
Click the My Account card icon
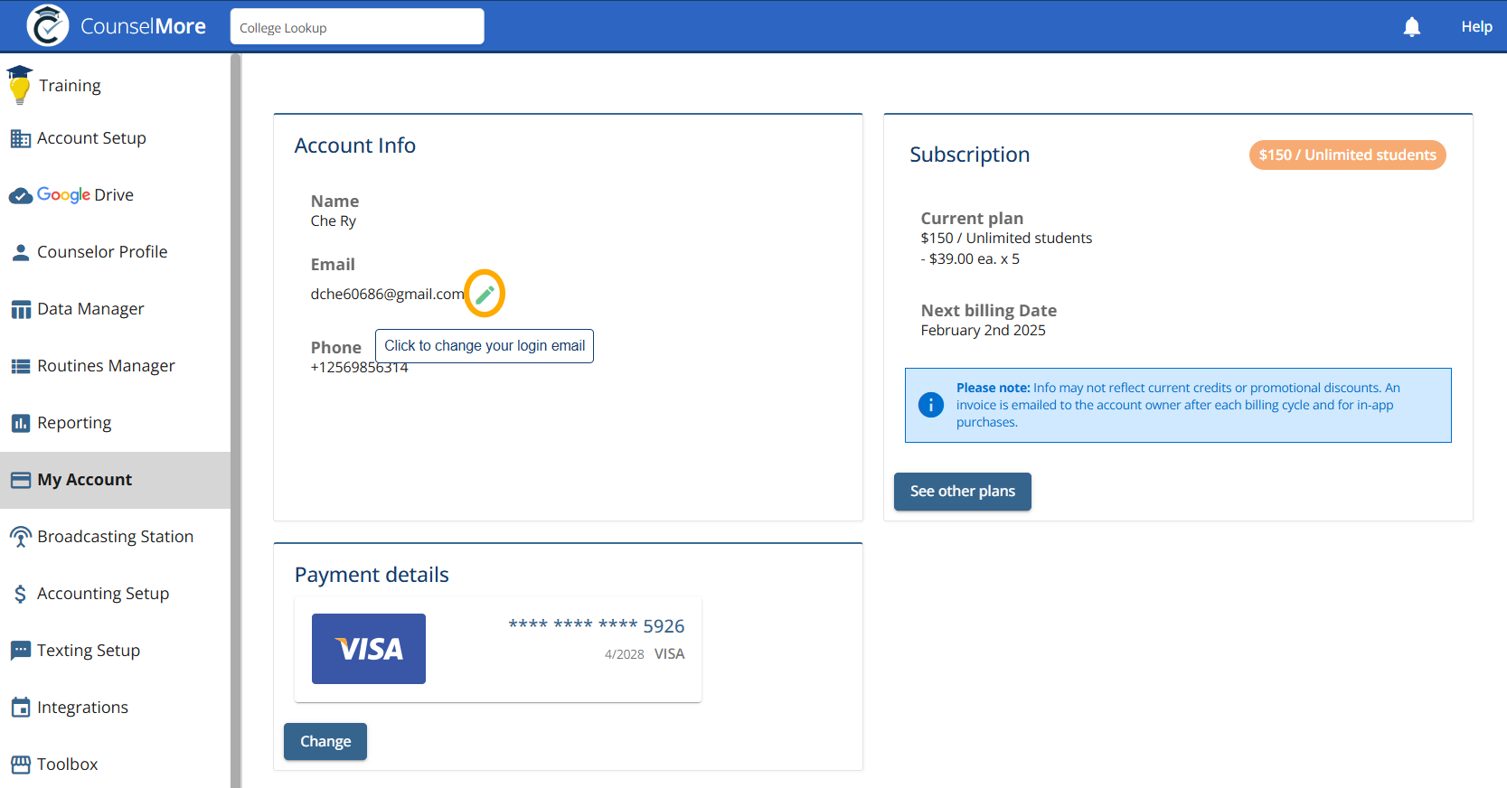20,480
